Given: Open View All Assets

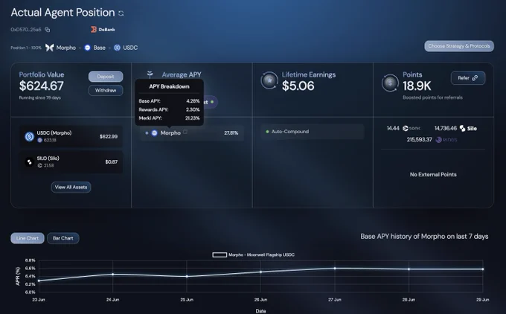Looking at the screenshot, I should (x=71, y=188).
